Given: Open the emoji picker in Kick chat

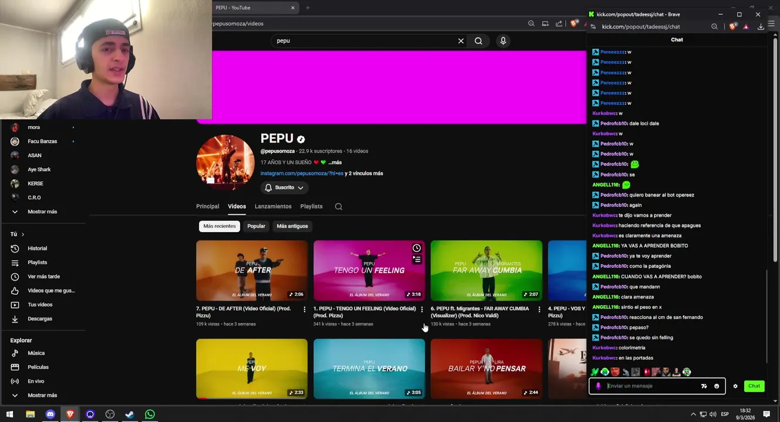Looking at the screenshot, I should tap(717, 386).
